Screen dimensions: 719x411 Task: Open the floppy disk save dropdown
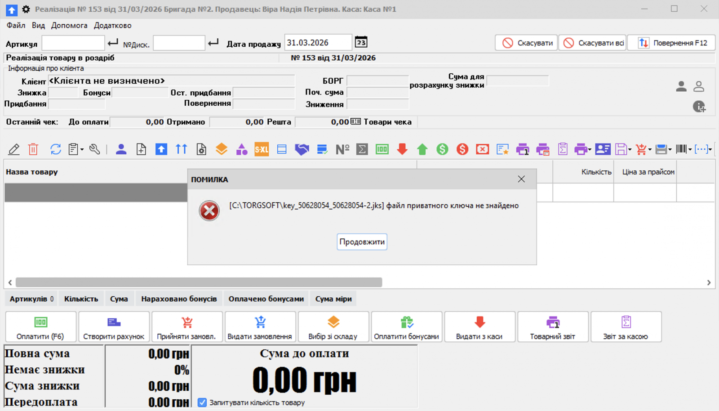pos(630,150)
